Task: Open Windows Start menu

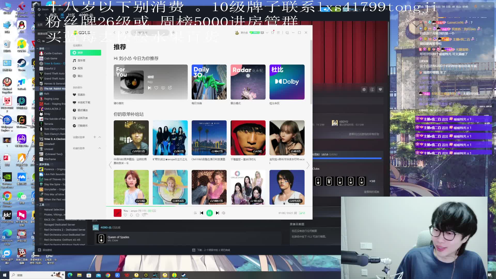Action: click(x=4, y=275)
